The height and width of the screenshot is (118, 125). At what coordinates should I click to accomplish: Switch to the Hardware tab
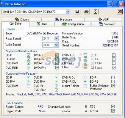point(63,19)
